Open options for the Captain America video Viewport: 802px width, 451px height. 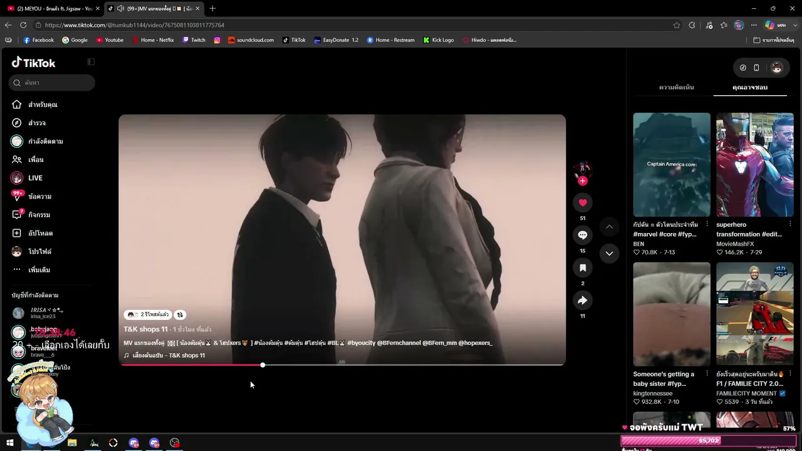pyautogui.click(x=707, y=224)
